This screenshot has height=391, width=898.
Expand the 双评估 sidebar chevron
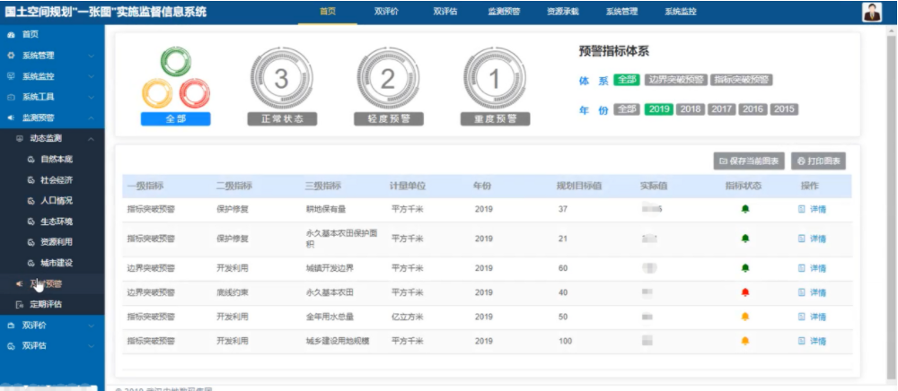point(91,346)
